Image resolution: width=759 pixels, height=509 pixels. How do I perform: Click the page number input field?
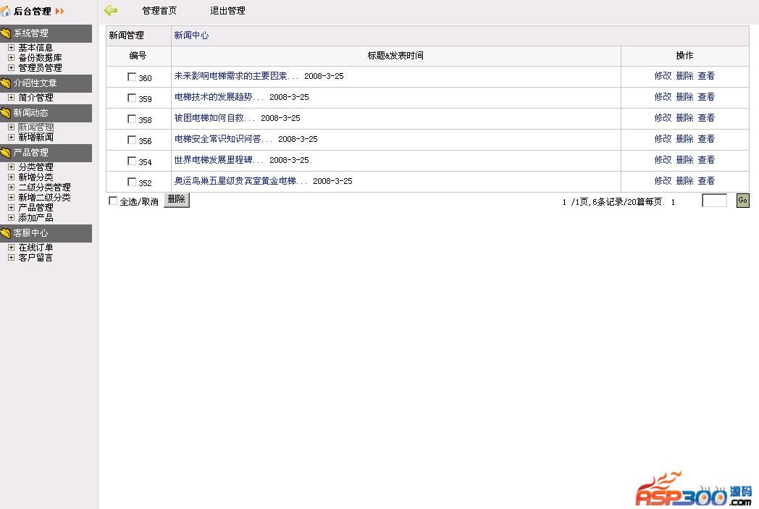click(715, 201)
